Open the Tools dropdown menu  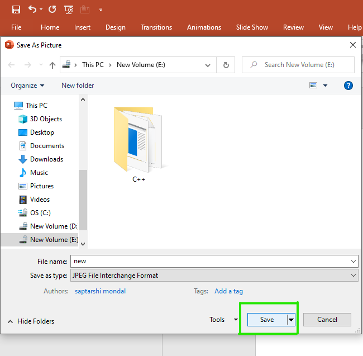coord(223,320)
